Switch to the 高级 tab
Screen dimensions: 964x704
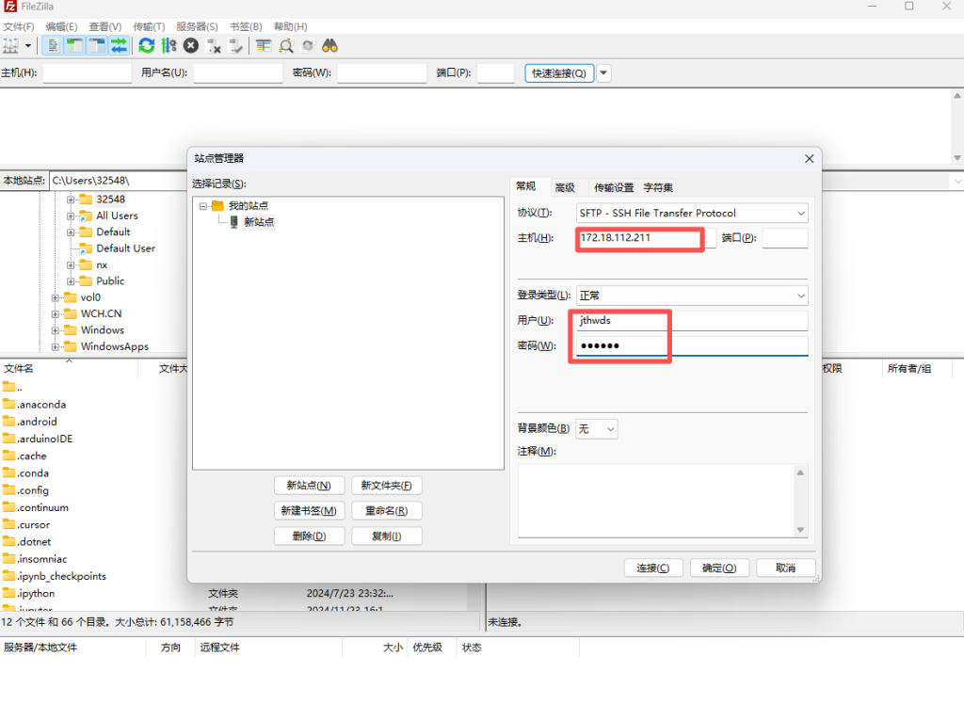point(565,187)
